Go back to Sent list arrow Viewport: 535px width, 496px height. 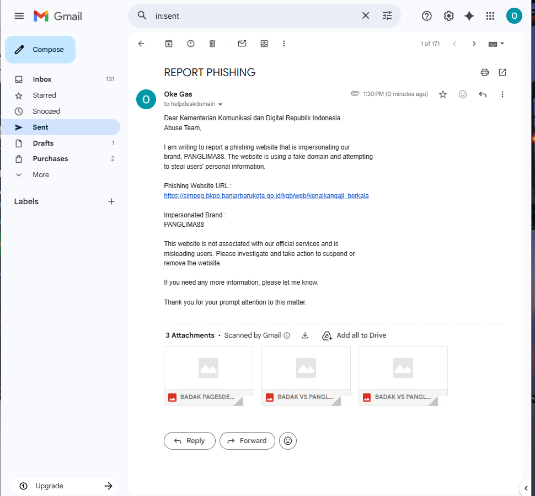pos(141,44)
